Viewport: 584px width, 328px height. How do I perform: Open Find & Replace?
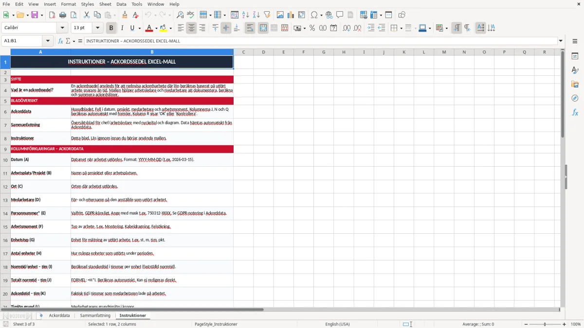pos(180,15)
